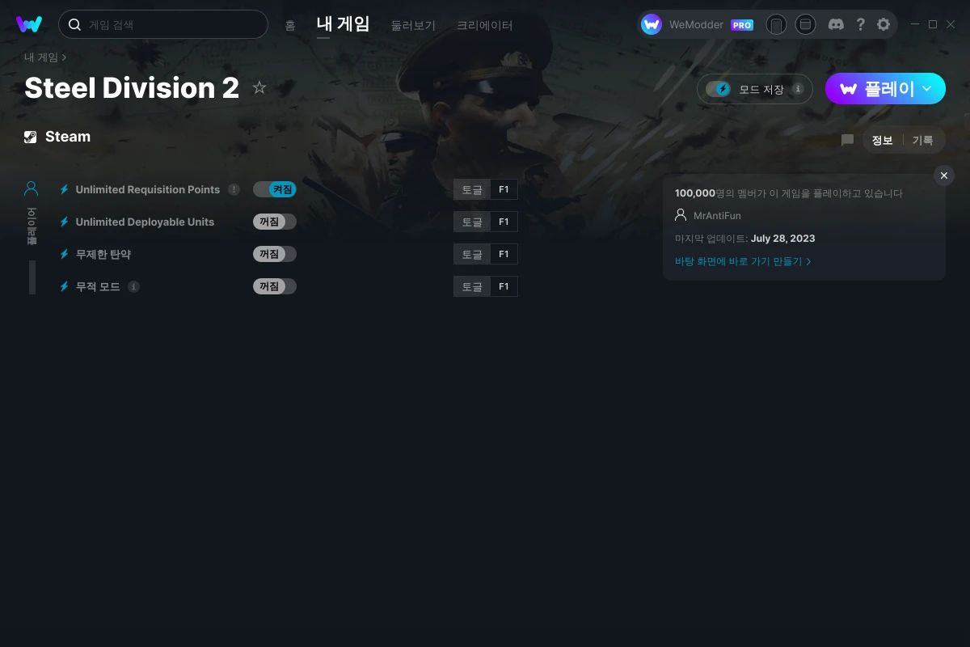The image size is (970, 647).
Task: Click info icon next to 무적 모드
Action: [x=134, y=286]
